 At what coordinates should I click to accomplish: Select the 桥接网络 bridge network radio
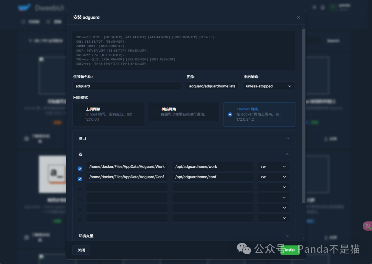click(x=154, y=112)
